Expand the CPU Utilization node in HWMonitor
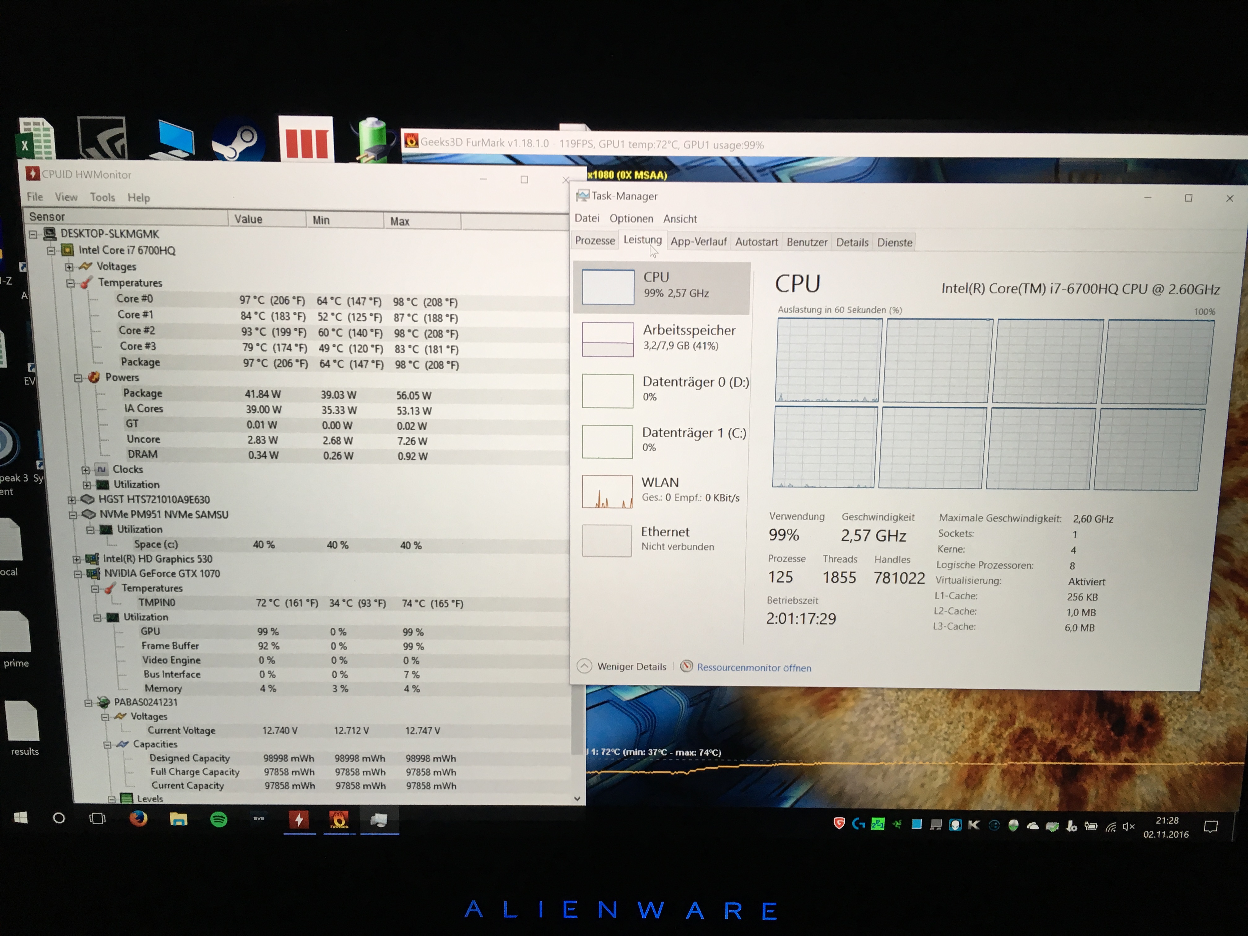 86,485
